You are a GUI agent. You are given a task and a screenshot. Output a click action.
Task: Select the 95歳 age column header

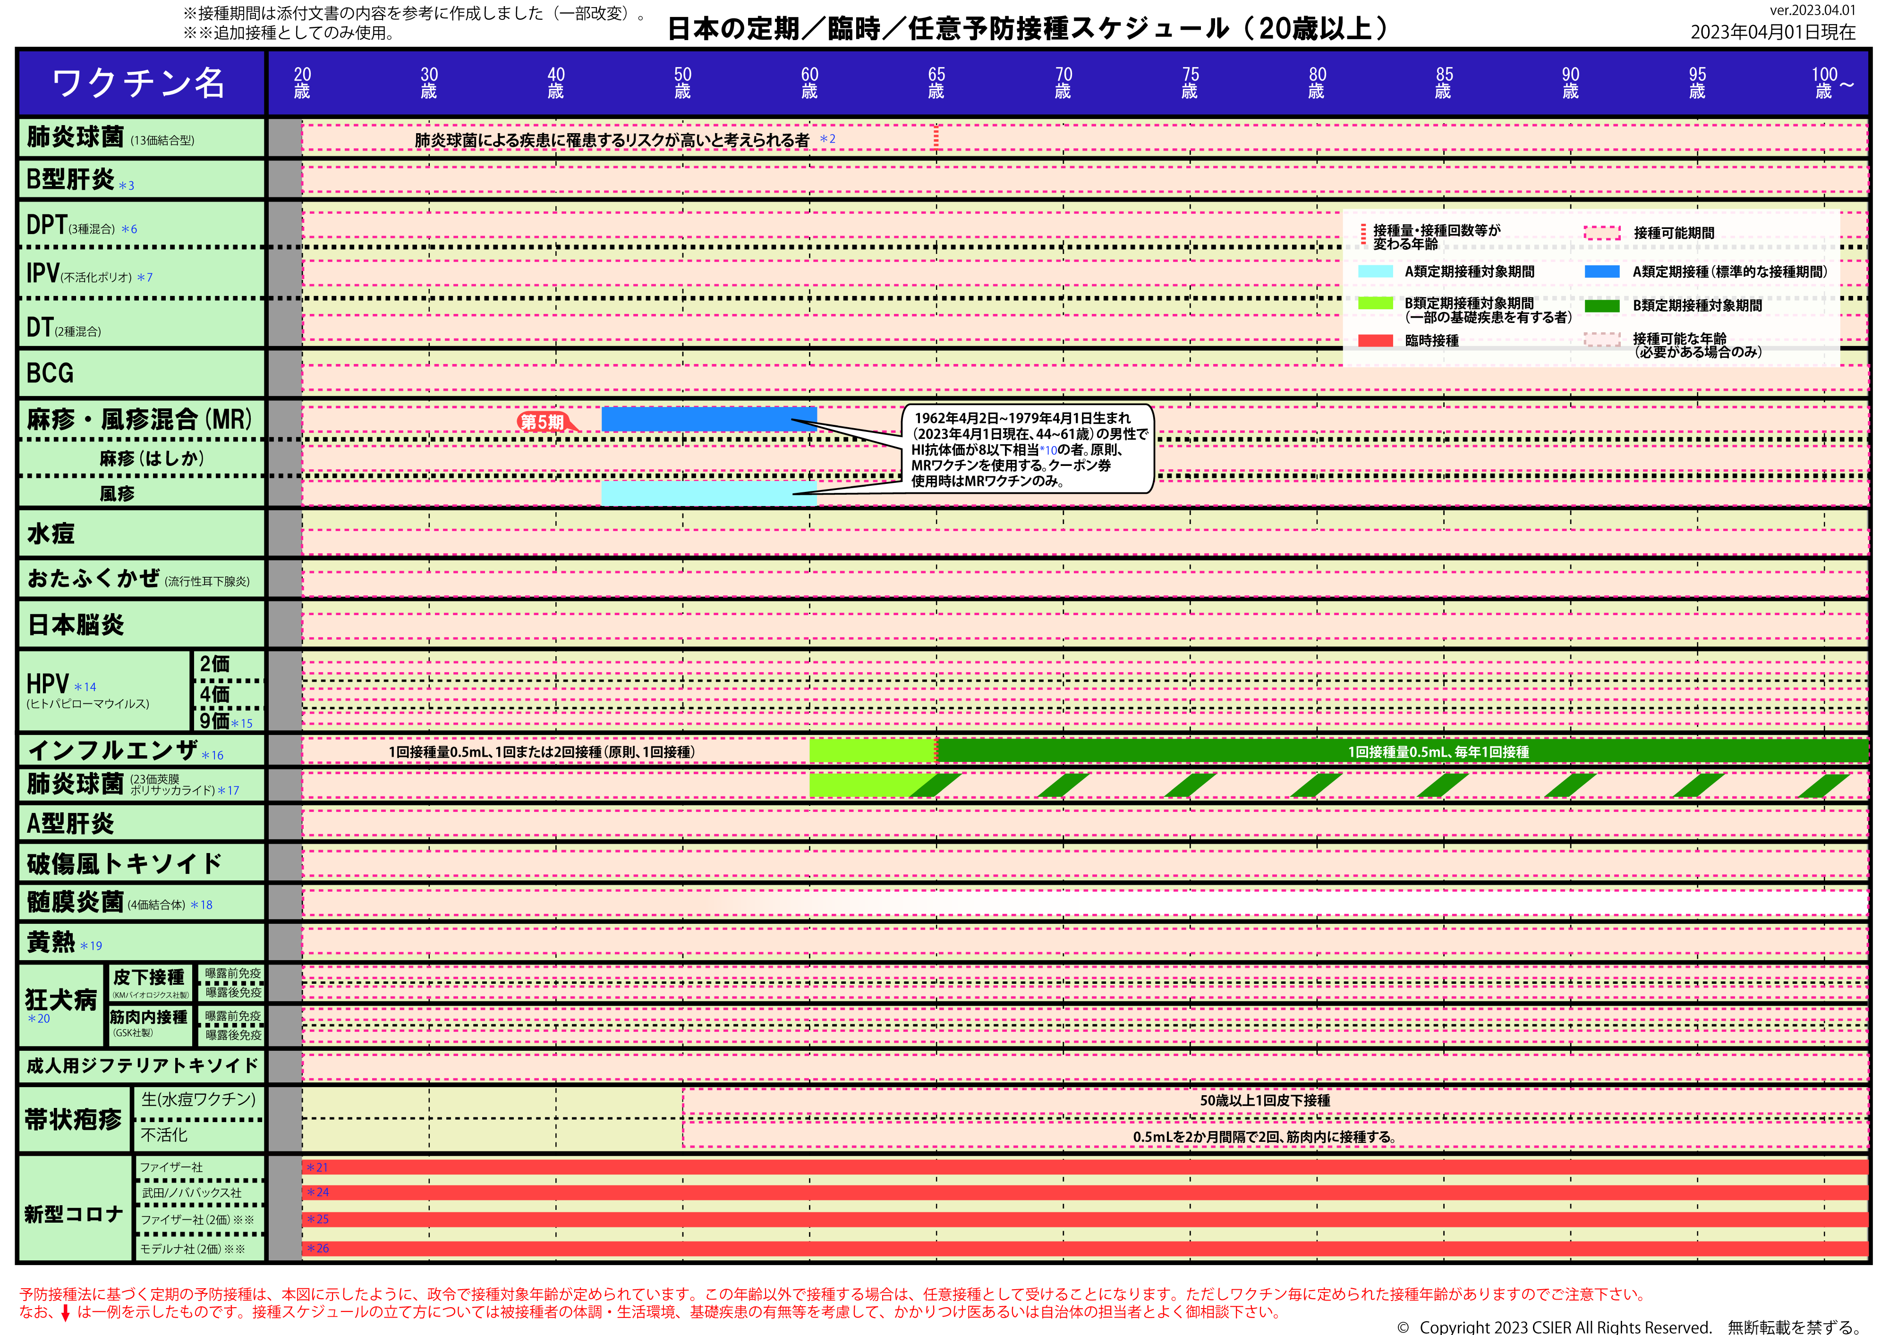tap(1697, 83)
